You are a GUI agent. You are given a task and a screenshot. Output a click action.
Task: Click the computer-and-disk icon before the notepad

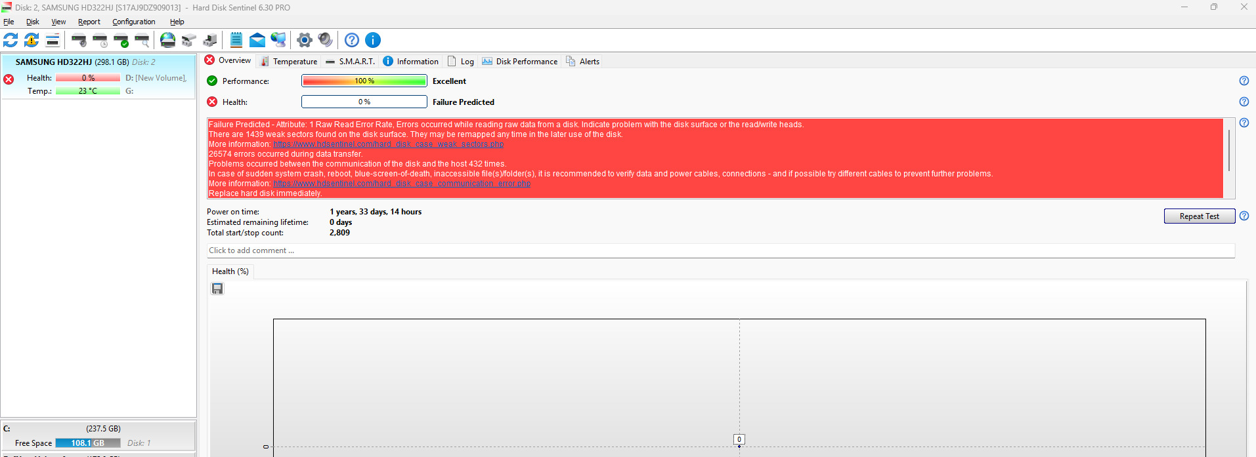210,40
